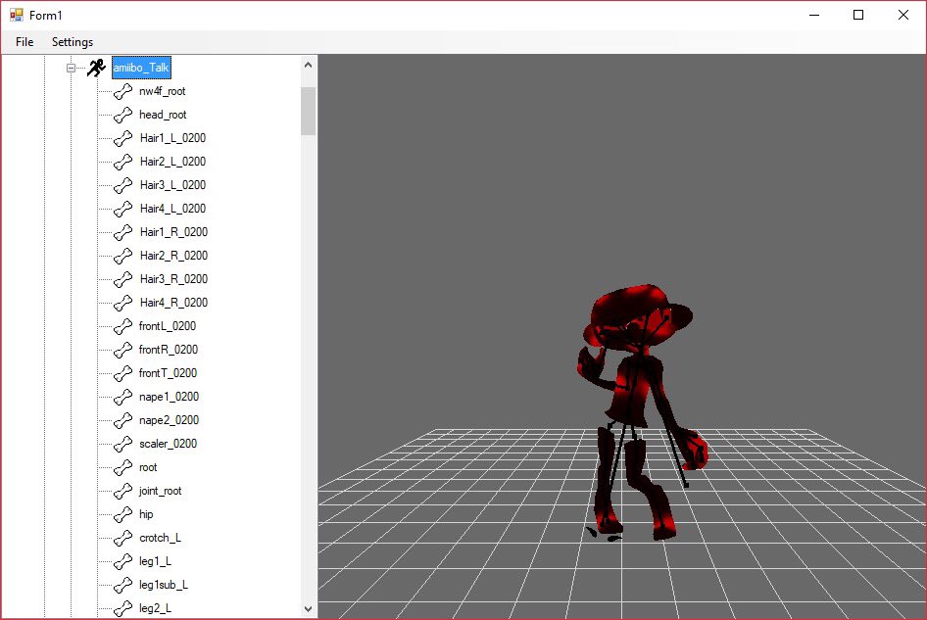Click the bone icon beside Hair4_R_0200

pos(122,304)
